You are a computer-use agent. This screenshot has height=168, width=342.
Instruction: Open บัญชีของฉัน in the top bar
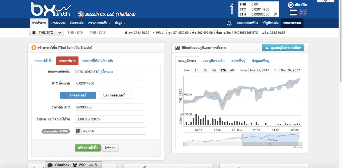click(x=271, y=23)
